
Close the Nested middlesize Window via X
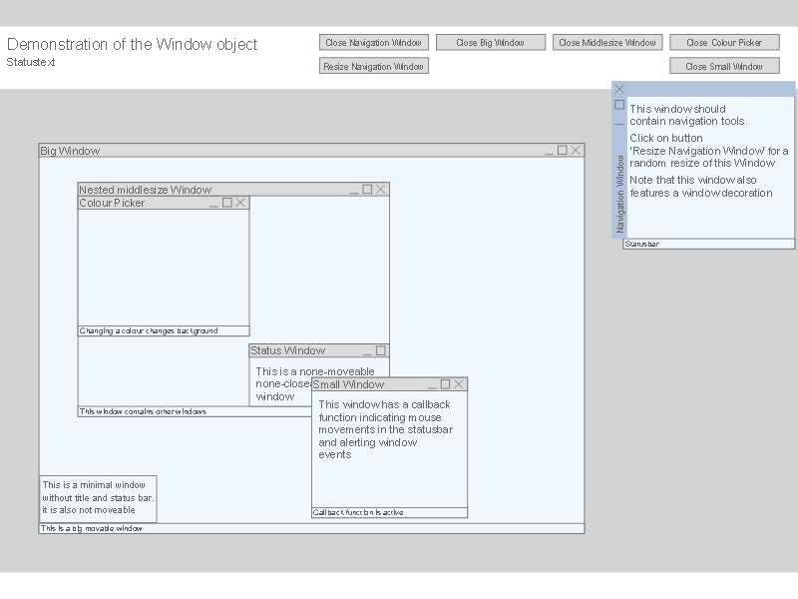tap(381, 189)
